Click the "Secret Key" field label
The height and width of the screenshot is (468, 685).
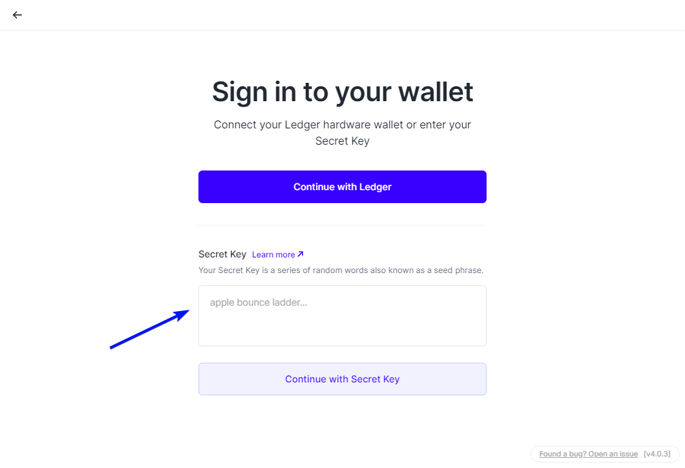click(222, 254)
